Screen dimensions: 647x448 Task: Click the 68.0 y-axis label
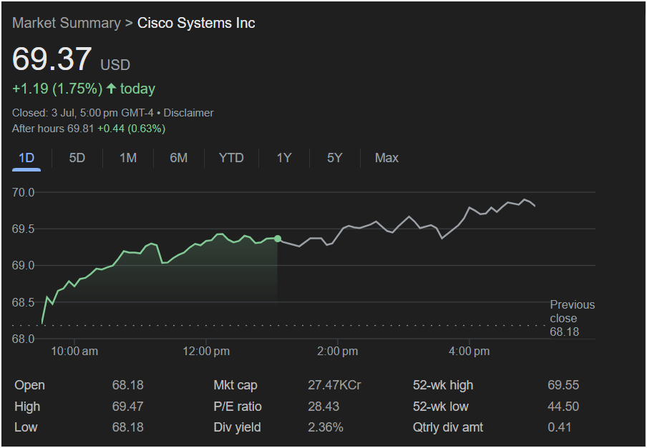23,339
